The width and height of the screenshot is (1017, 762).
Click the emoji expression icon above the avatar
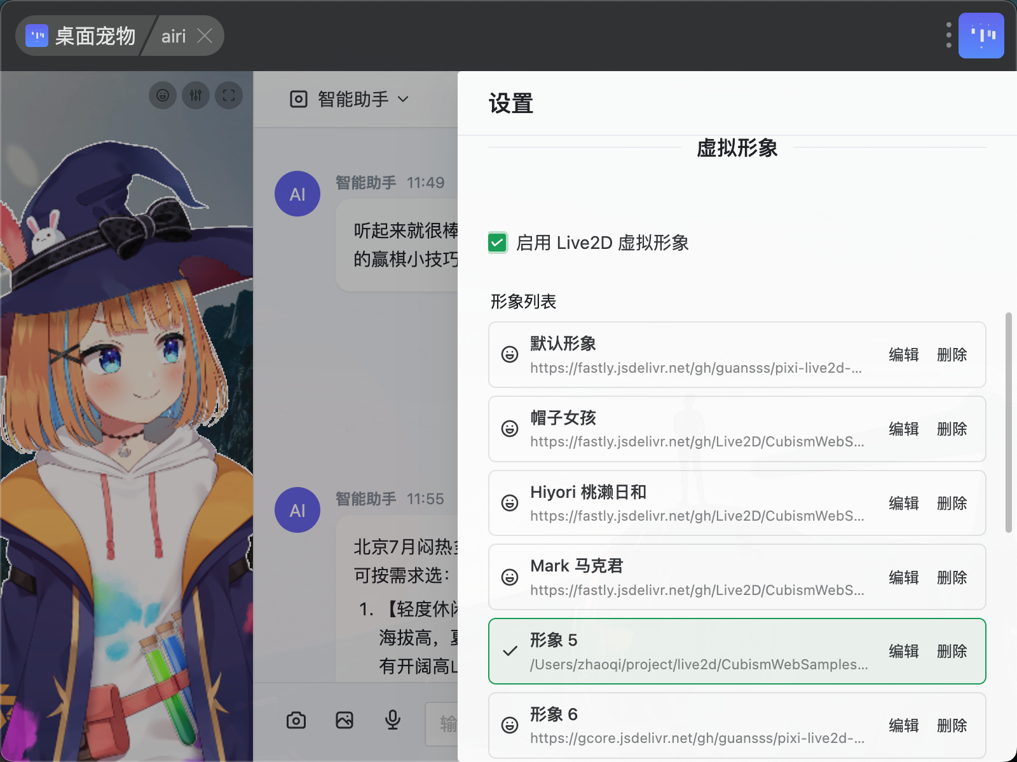tap(163, 95)
